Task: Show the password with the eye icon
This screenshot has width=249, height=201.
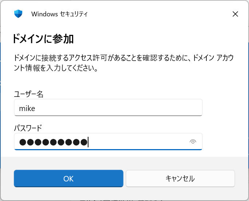Action: (x=193, y=142)
